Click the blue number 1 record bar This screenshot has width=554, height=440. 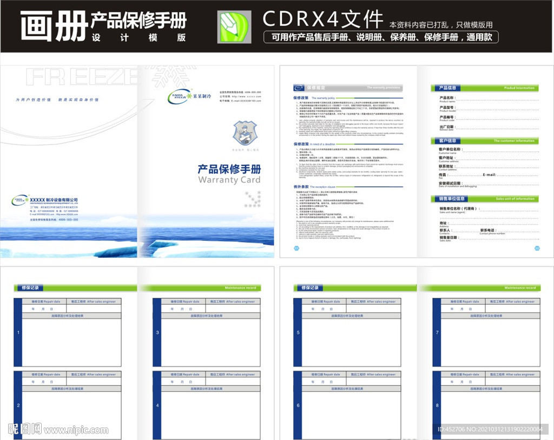point(18,332)
